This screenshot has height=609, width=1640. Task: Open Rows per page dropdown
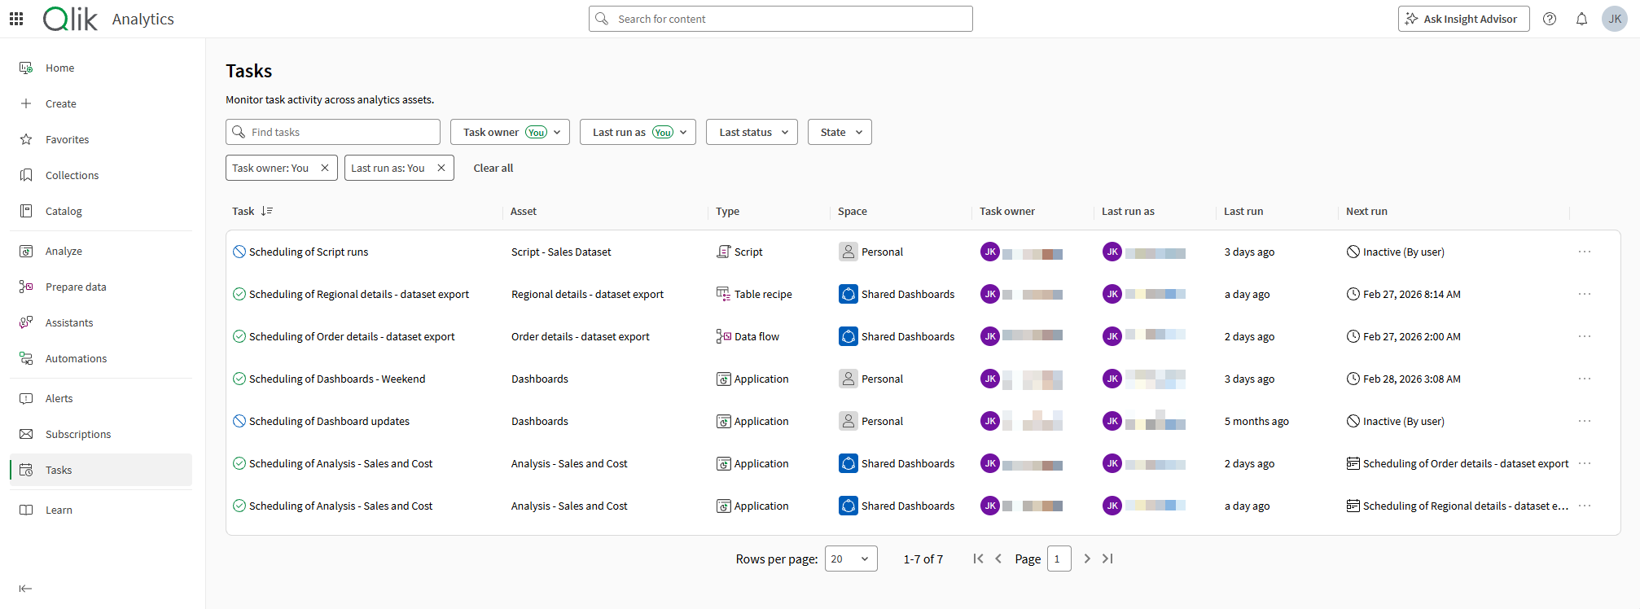(x=850, y=559)
